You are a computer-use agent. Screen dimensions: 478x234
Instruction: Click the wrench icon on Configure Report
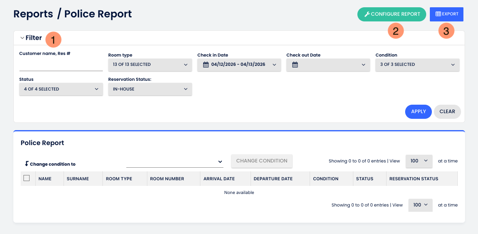tap(367, 14)
